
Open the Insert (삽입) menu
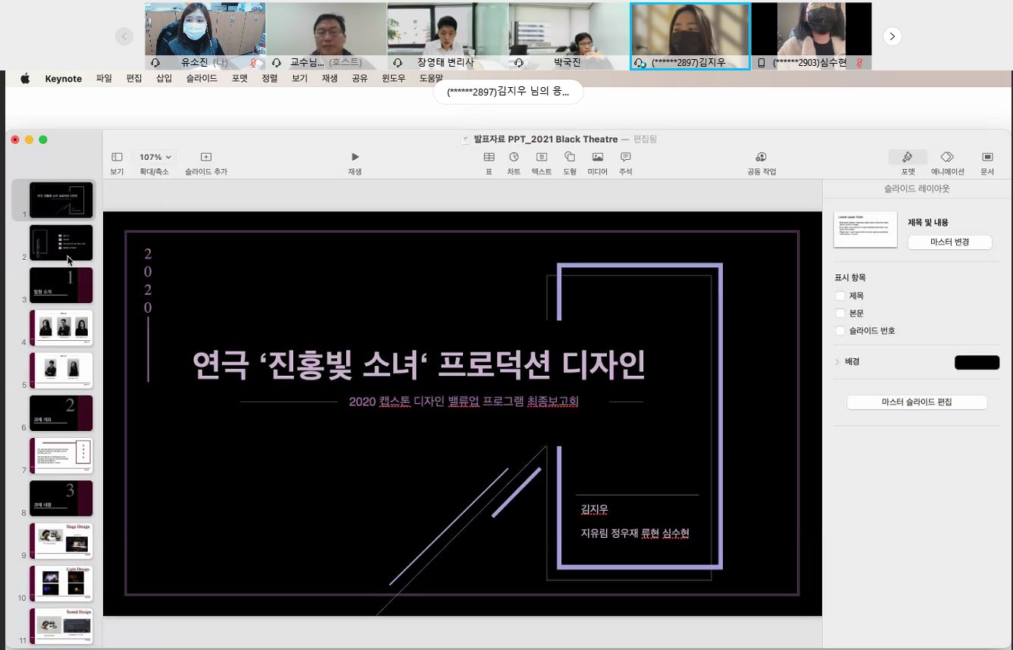click(164, 78)
